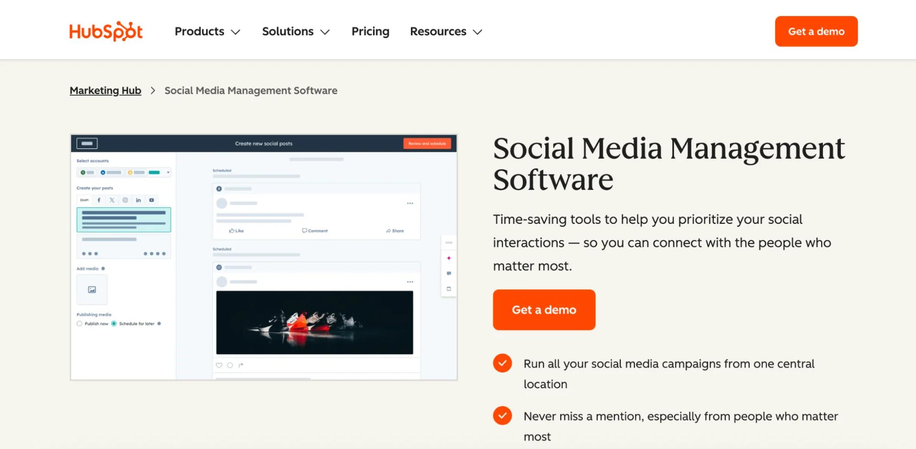Expand the chevron next to Products
The width and height of the screenshot is (916, 449).
(x=236, y=32)
